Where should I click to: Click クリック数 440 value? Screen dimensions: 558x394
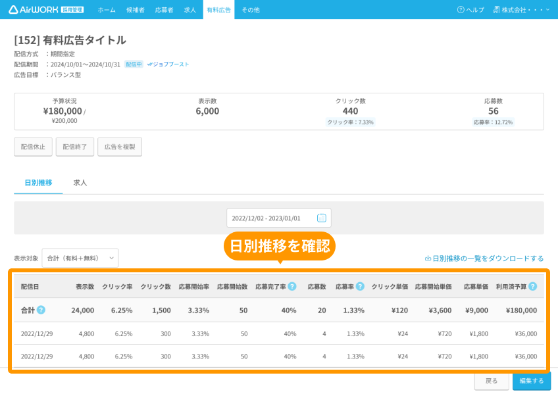point(351,111)
